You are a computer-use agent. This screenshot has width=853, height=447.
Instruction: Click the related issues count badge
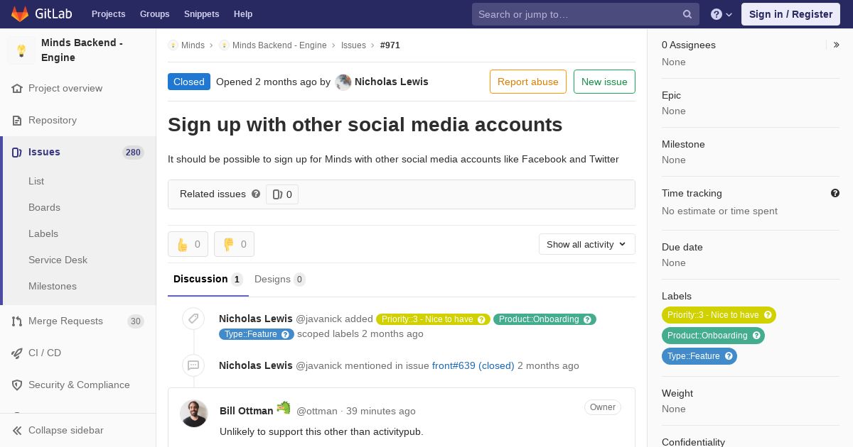click(282, 194)
